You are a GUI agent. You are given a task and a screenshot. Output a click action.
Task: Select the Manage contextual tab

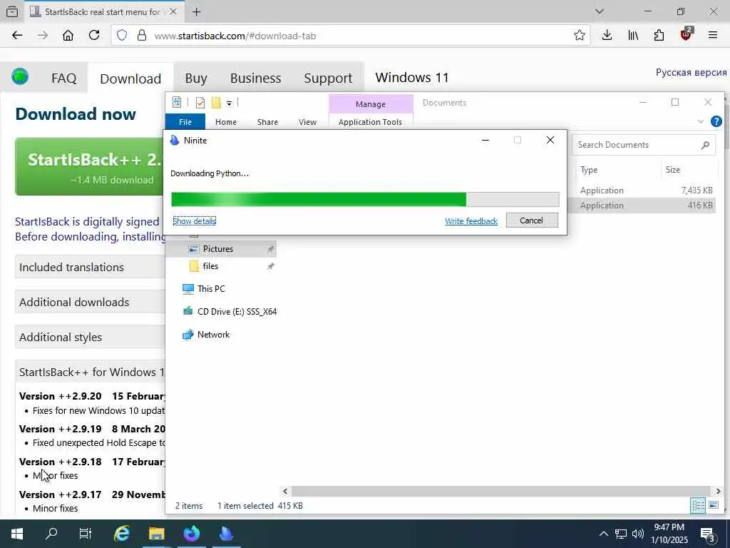371,104
